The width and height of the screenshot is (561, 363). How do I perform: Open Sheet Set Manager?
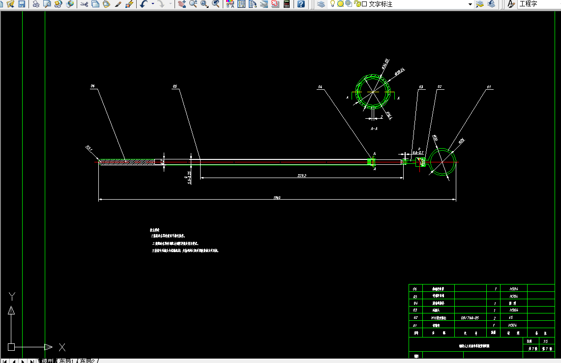tap(264, 4)
